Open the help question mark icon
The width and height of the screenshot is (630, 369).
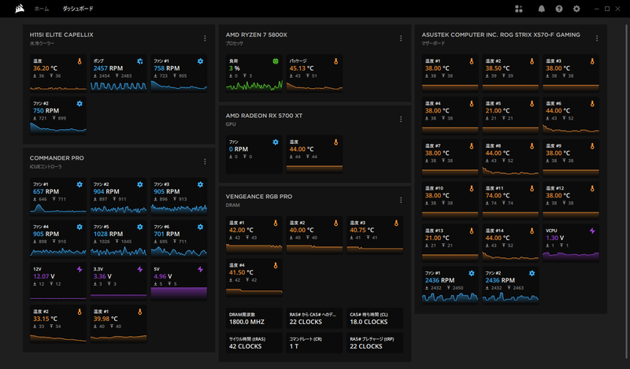coord(559,9)
